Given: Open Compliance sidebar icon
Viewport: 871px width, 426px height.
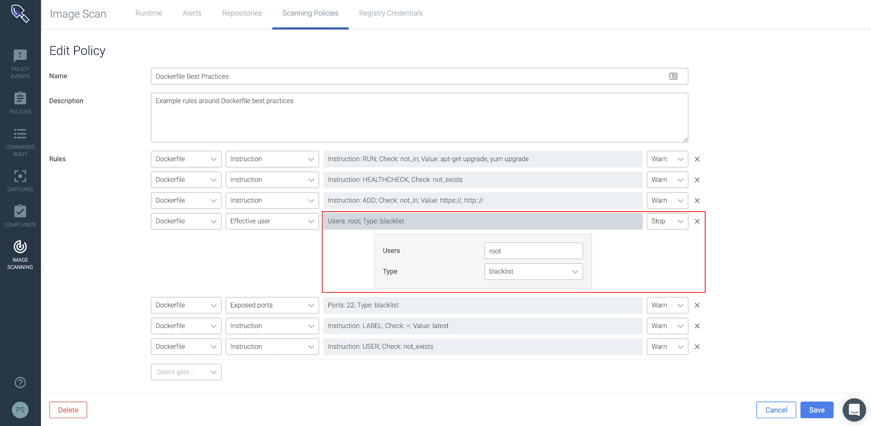Looking at the screenshot, I should coord(20,216).
